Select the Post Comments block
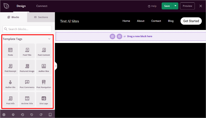The height and width of the screenshot is (118, 206). [x=27, y=83]
